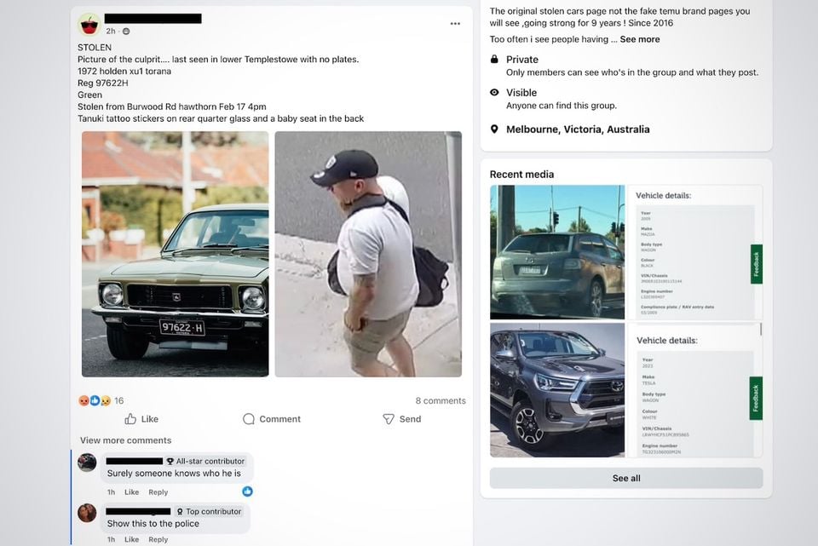
Task: Click the poster's profile avatar
Action: pyautogui.click(x=89, y=25)
